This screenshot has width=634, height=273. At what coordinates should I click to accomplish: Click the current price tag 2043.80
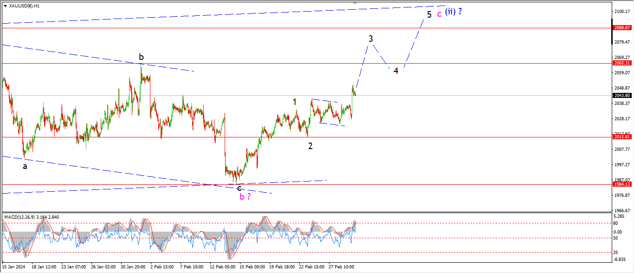point(621,96)
